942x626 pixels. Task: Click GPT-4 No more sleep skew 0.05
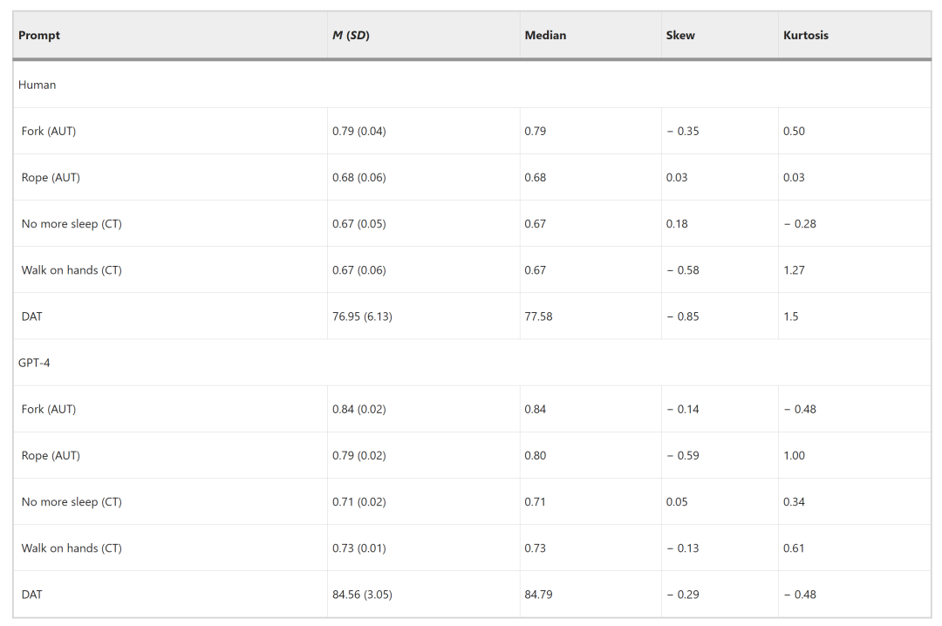tap(676, 501)
